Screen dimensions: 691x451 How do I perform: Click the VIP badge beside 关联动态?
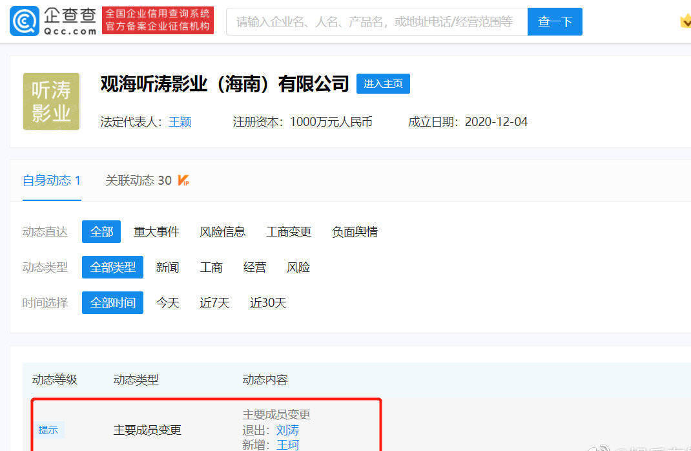183,180
